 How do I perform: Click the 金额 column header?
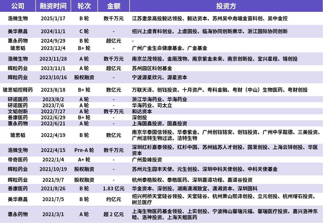(114, 6)
